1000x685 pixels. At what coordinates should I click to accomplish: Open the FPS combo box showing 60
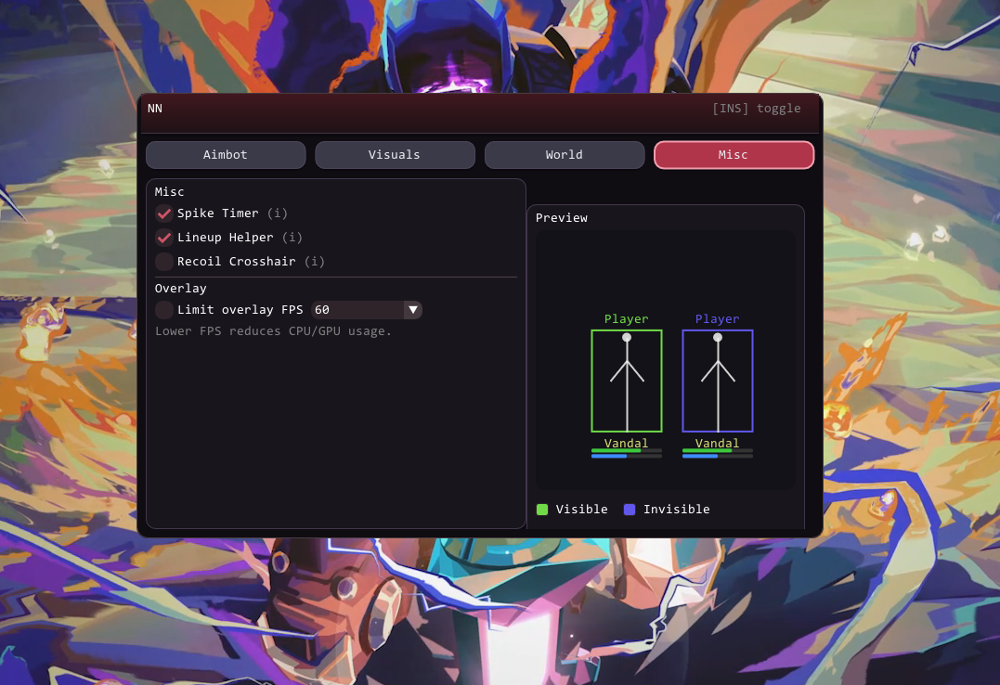[357, 310]
